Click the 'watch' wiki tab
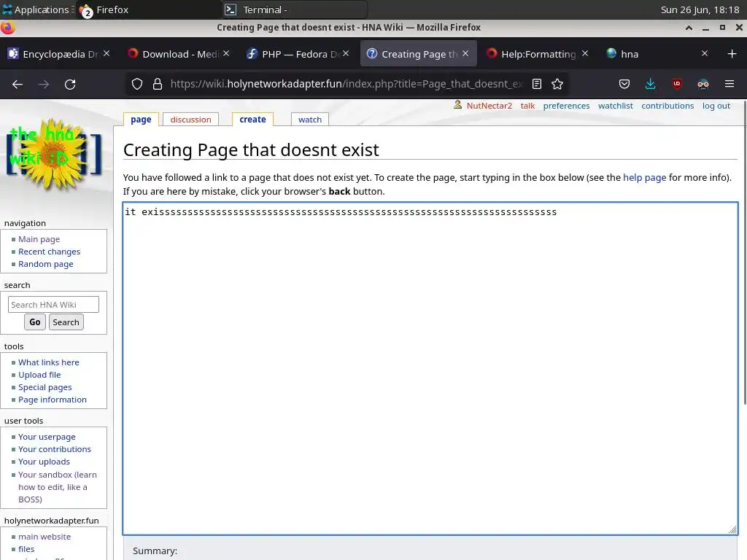Viewport: 747px width, 560px height. coord(309,120)
